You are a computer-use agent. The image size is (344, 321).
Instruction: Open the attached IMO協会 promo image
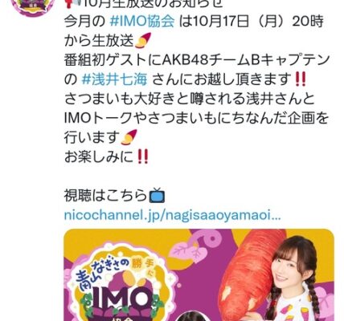(x=199, y=274)
